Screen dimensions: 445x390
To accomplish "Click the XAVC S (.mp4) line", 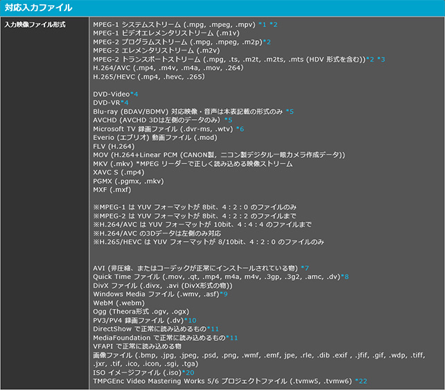I will point(119,172).
